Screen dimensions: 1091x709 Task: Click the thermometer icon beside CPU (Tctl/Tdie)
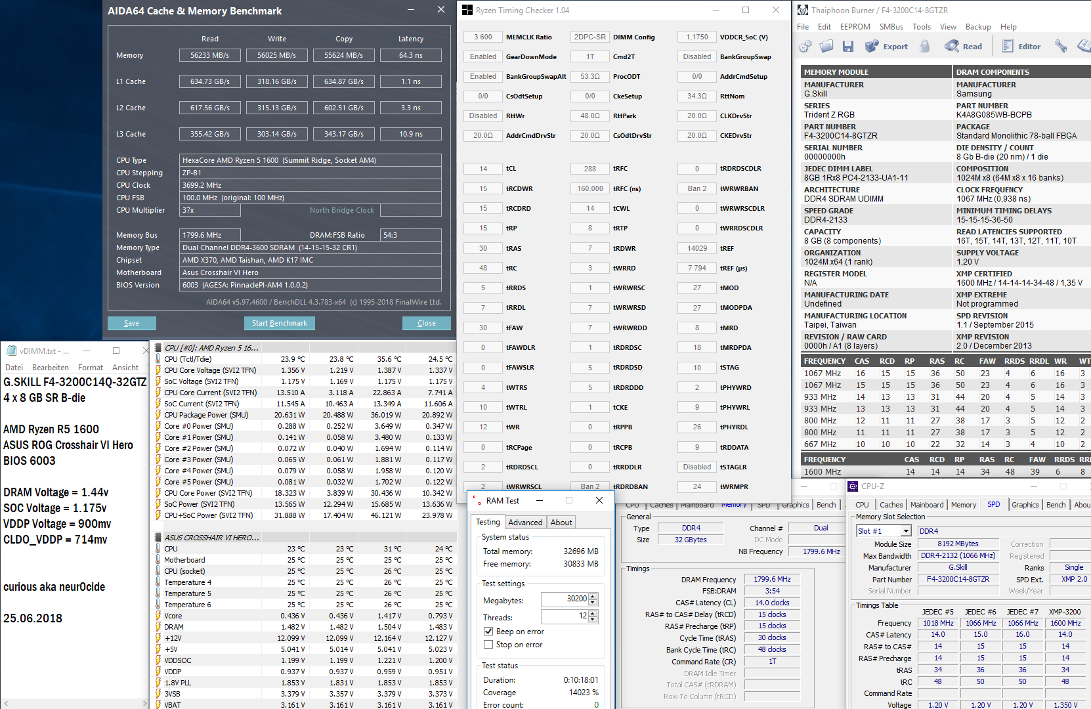pos(158,359)
